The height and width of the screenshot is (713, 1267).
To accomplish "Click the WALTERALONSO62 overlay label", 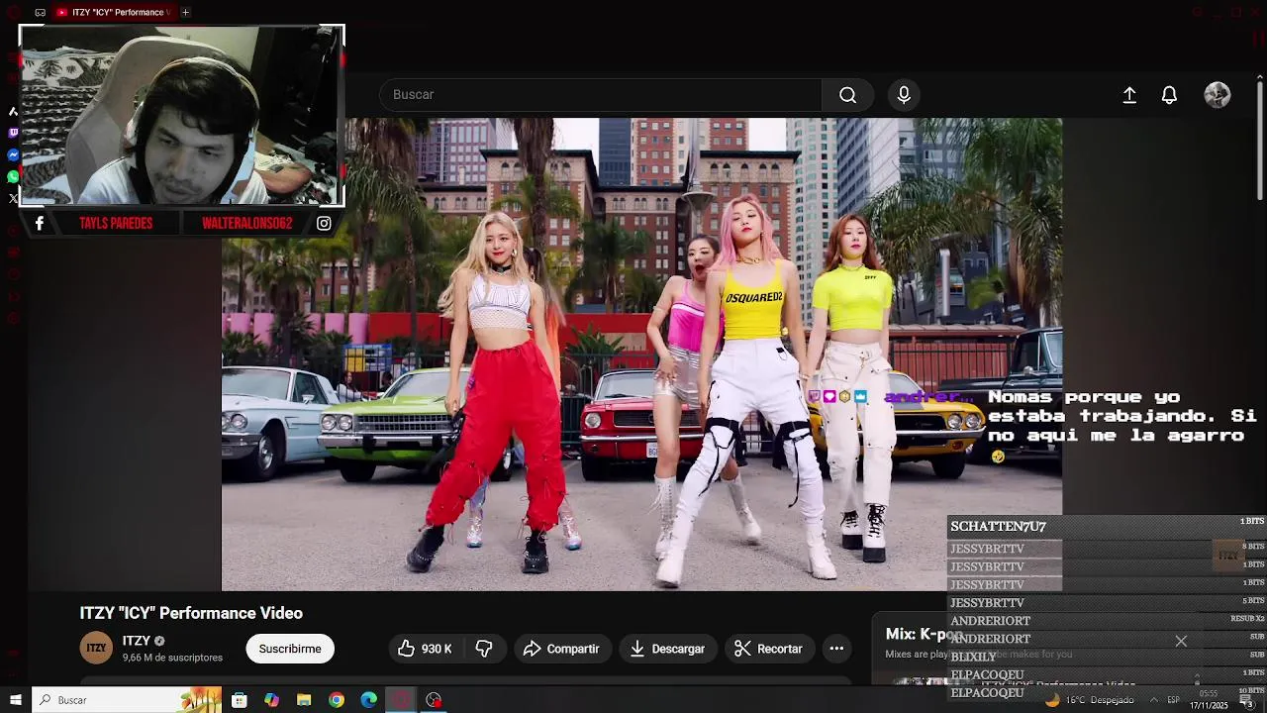I will point(247,223).
